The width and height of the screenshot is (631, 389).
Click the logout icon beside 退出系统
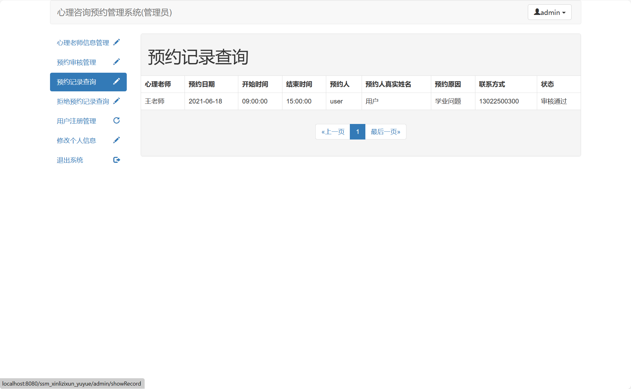pos(117,159)
